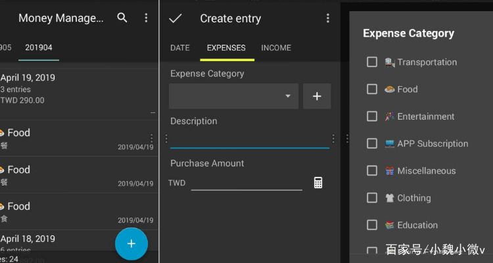This screenshot has height=263, width=493.
Task: Tap the calculator icon beside amount
Action: pos(318,183)
